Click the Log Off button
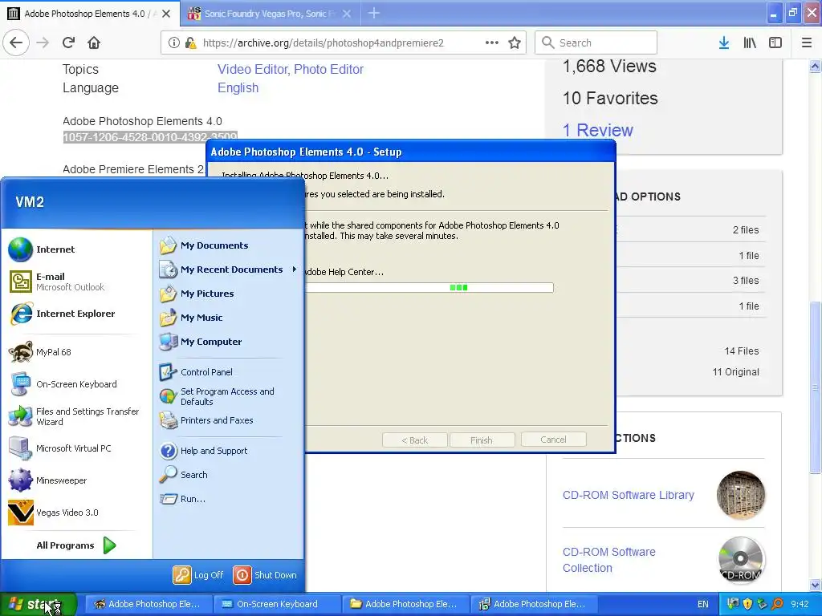The image size is (822, 616). point(198,574)
